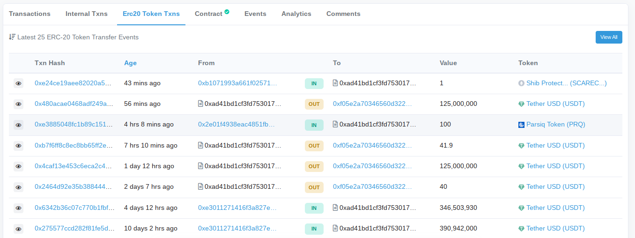Toggle the eye preview for transaction 0x2464d92e35b388444
635x238 pixels.
[18, 187]
